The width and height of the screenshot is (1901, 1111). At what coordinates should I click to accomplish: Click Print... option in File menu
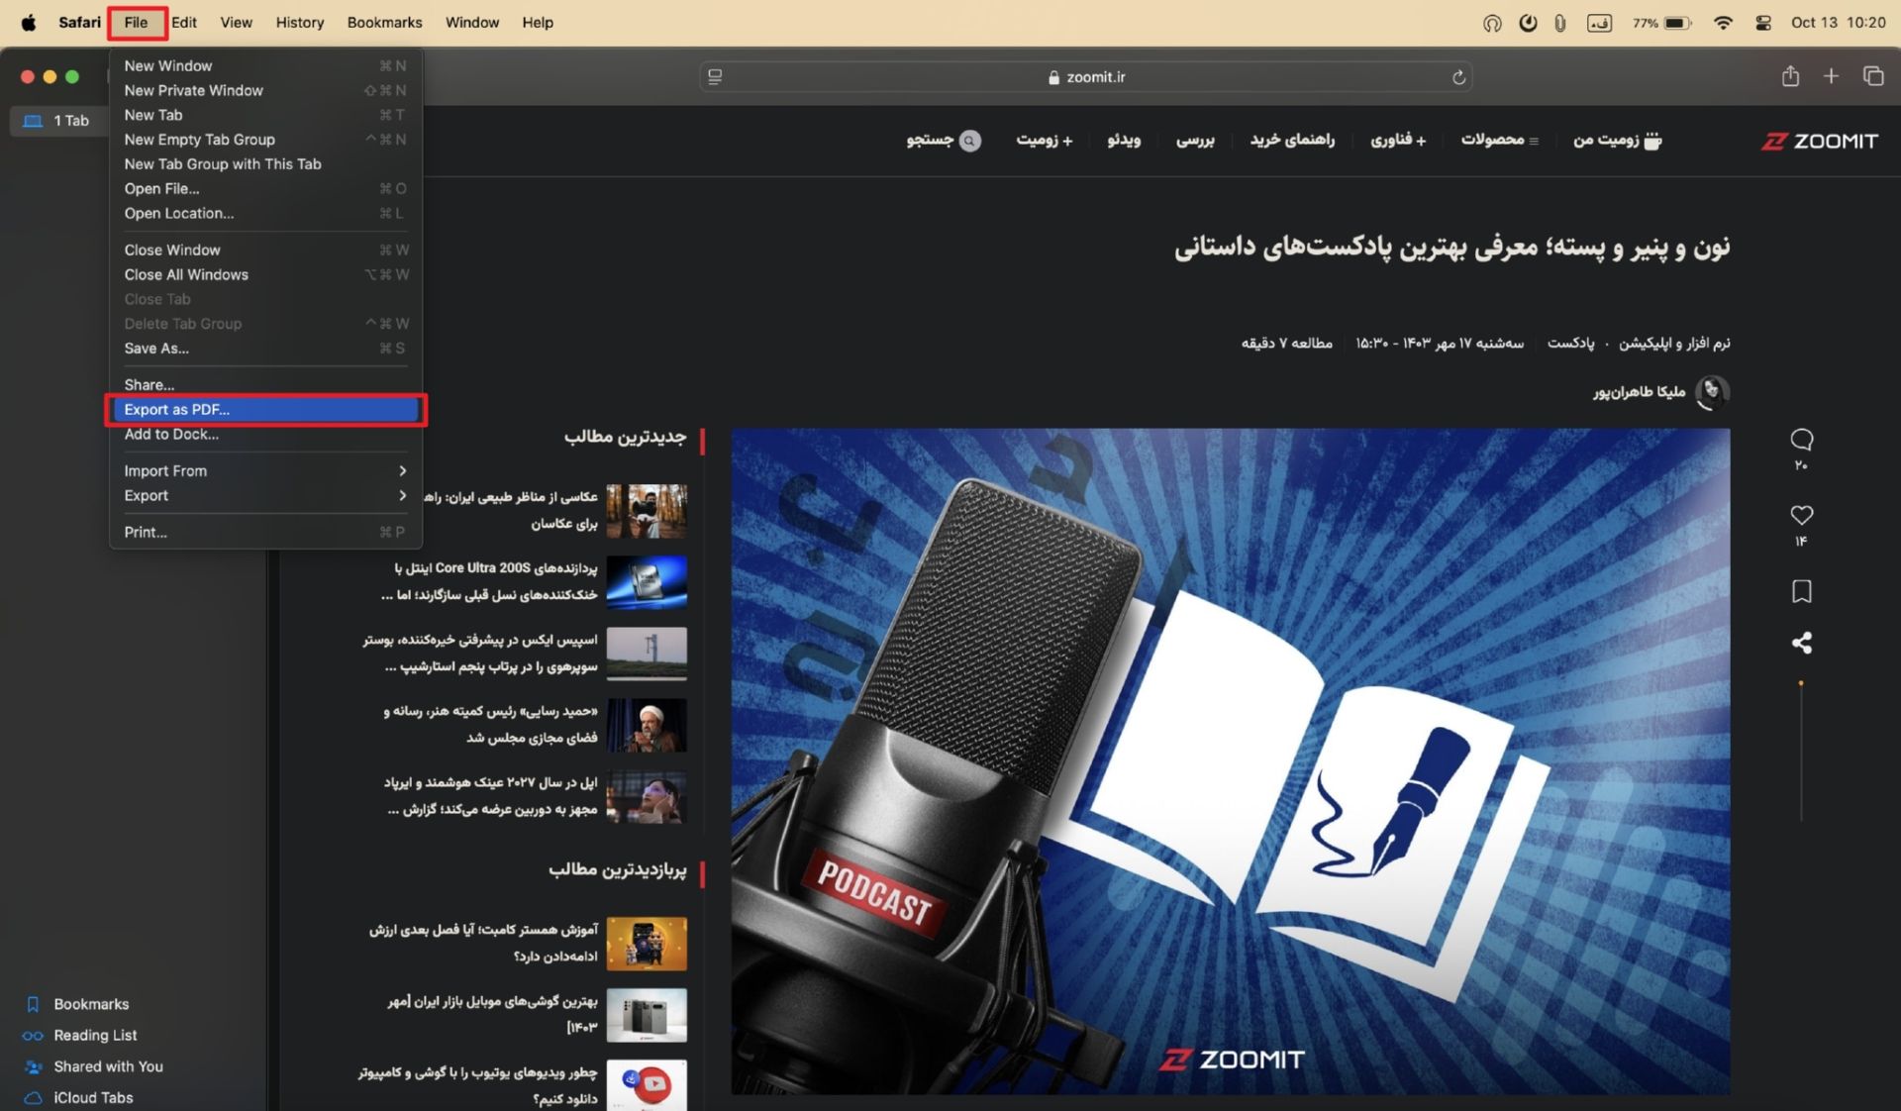tap(145, 531)
